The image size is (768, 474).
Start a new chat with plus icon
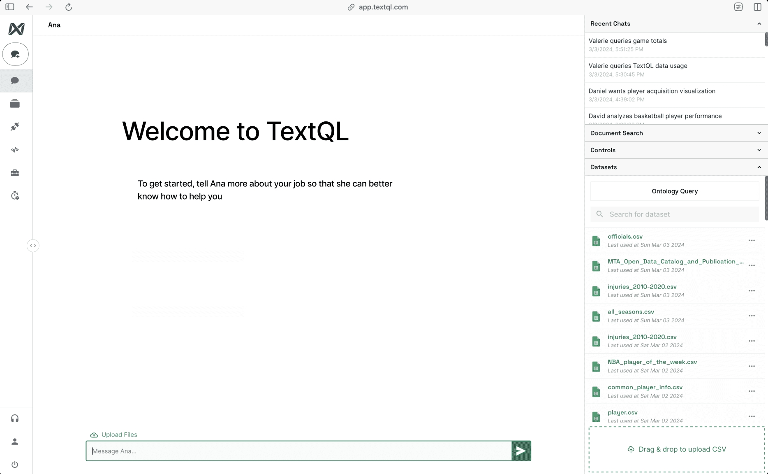[x=16, y=54]
